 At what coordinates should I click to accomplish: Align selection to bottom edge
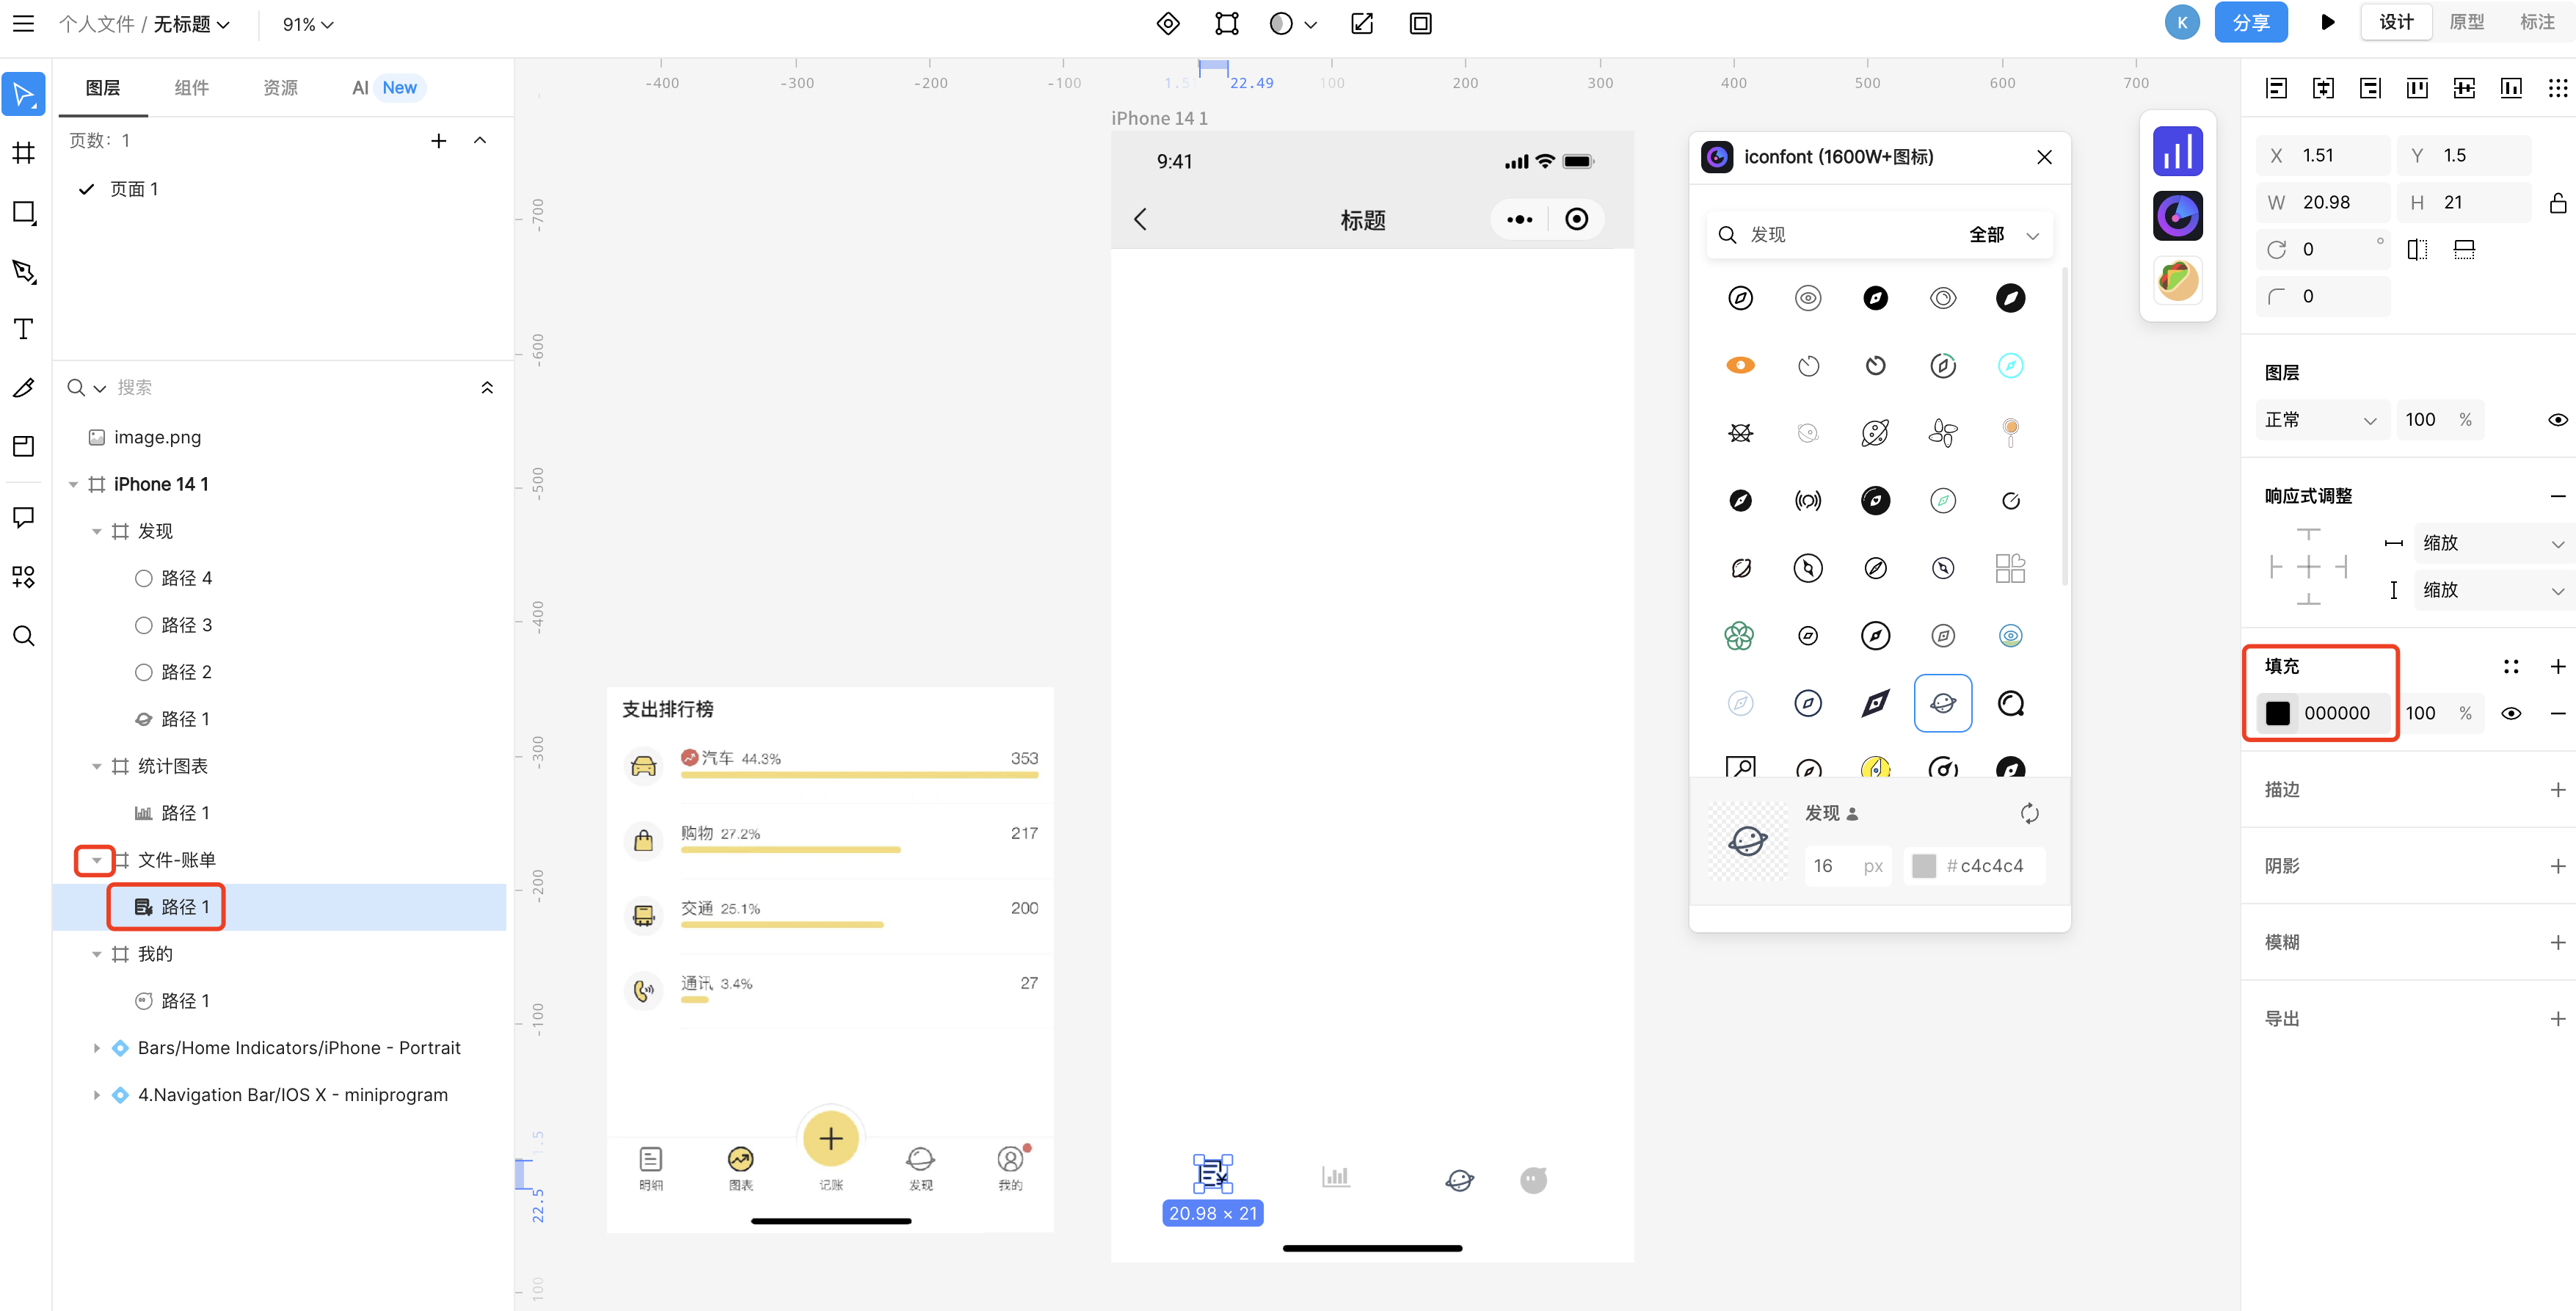click(2511, 88)
